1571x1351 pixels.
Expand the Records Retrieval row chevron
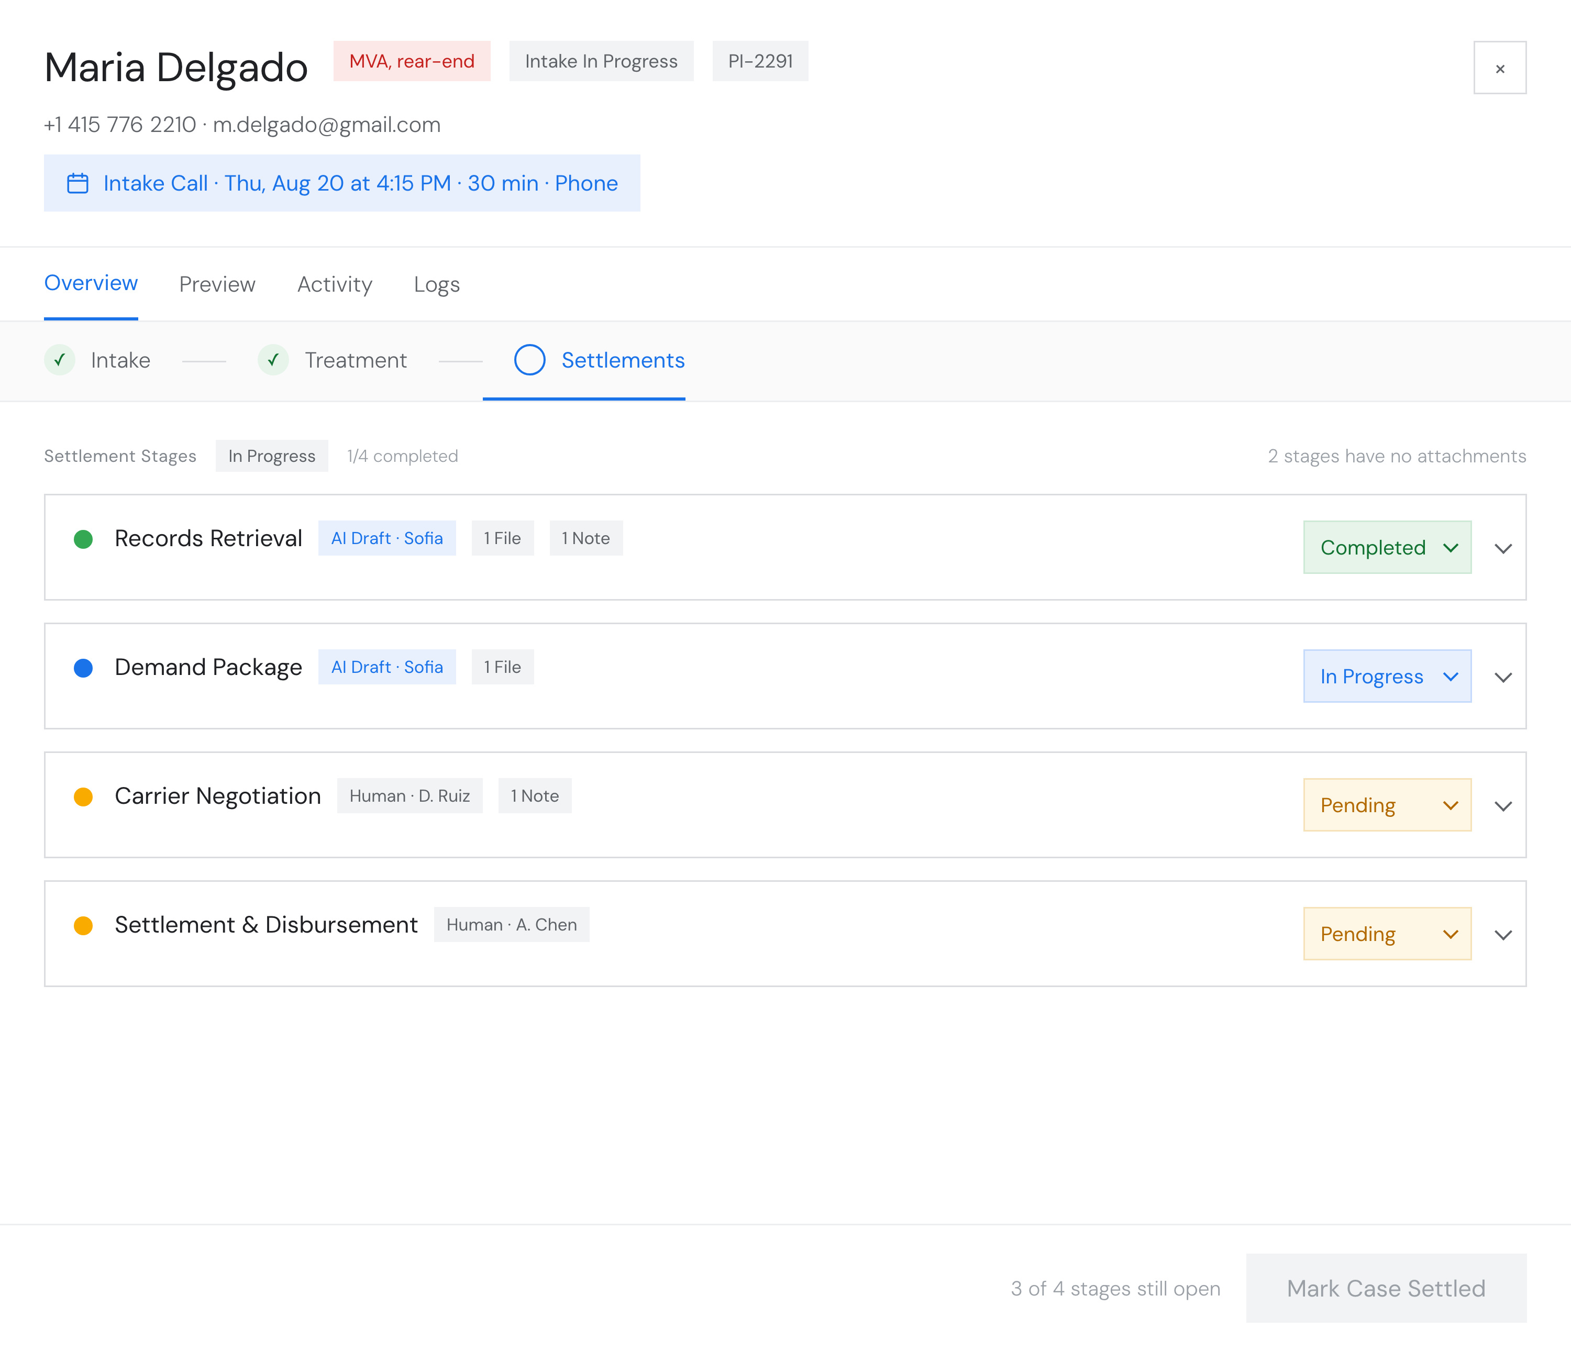pyautogui.click(x=1503, y=548)
